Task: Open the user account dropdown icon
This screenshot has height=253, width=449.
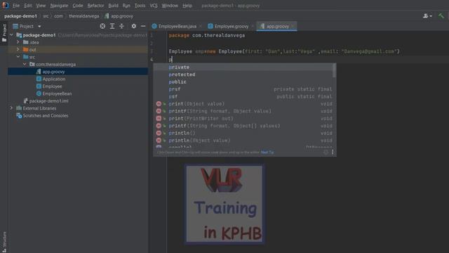Action: [427, 16]
